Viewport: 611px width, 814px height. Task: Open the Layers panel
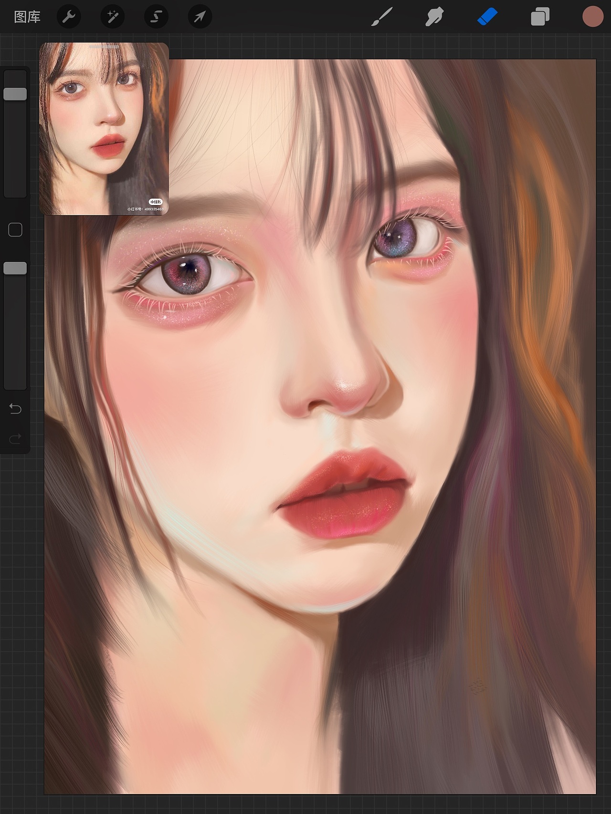coord(540,17)
